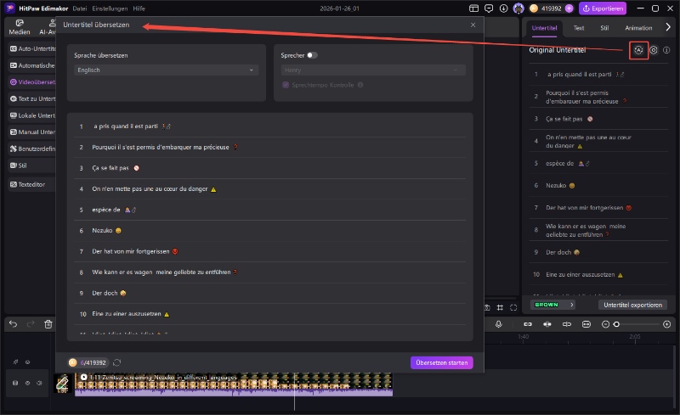Open the Englisch language dropdown
The image size is (680, 415).
click(x=166, y=70)
